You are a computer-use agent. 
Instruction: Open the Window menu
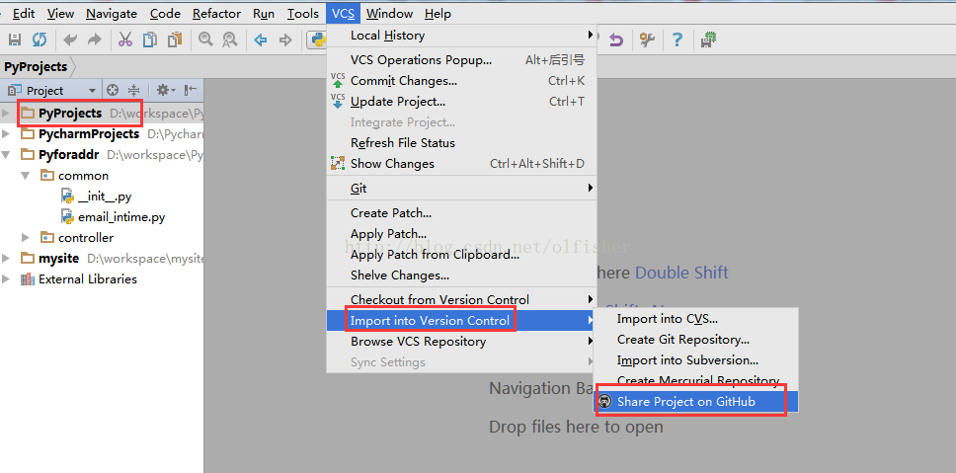coord(389,14)
